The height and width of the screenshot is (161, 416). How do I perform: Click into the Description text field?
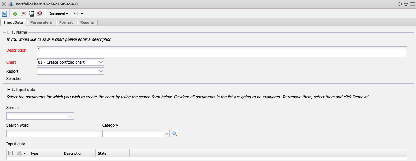tap(222, 52)
